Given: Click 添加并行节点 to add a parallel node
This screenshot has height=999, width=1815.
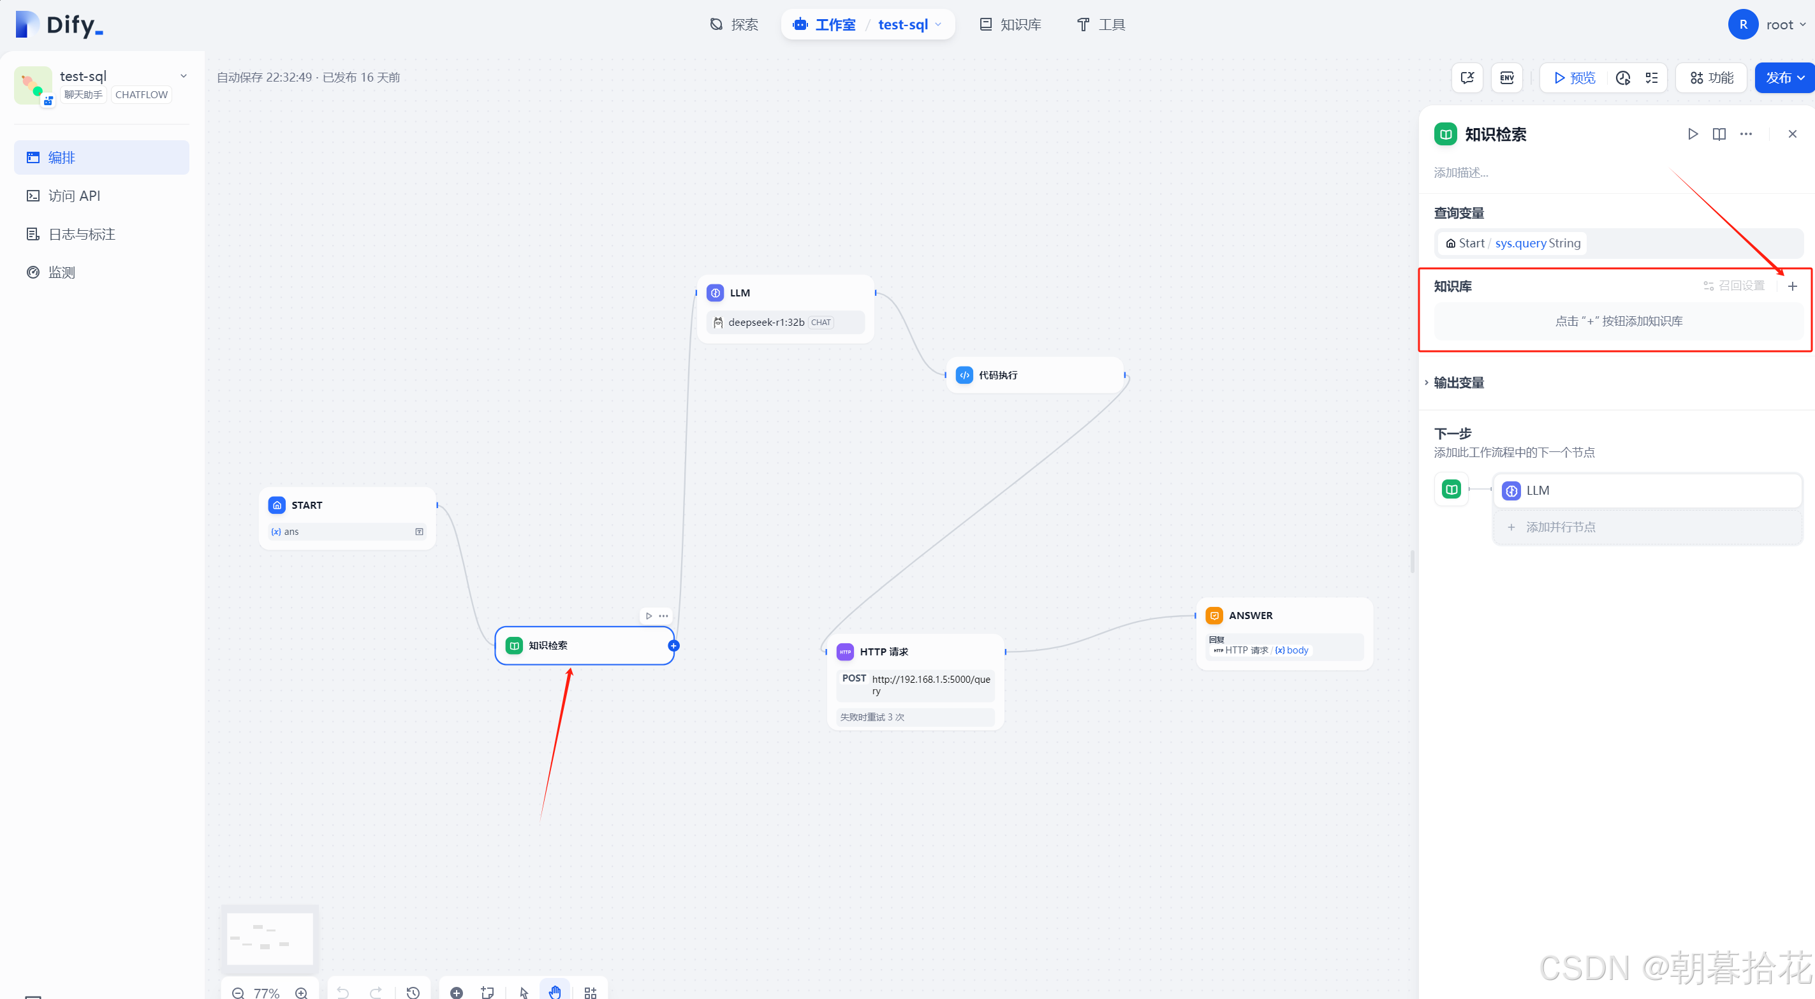Looking at the screenshot, I should click(x=1560, y=527).
